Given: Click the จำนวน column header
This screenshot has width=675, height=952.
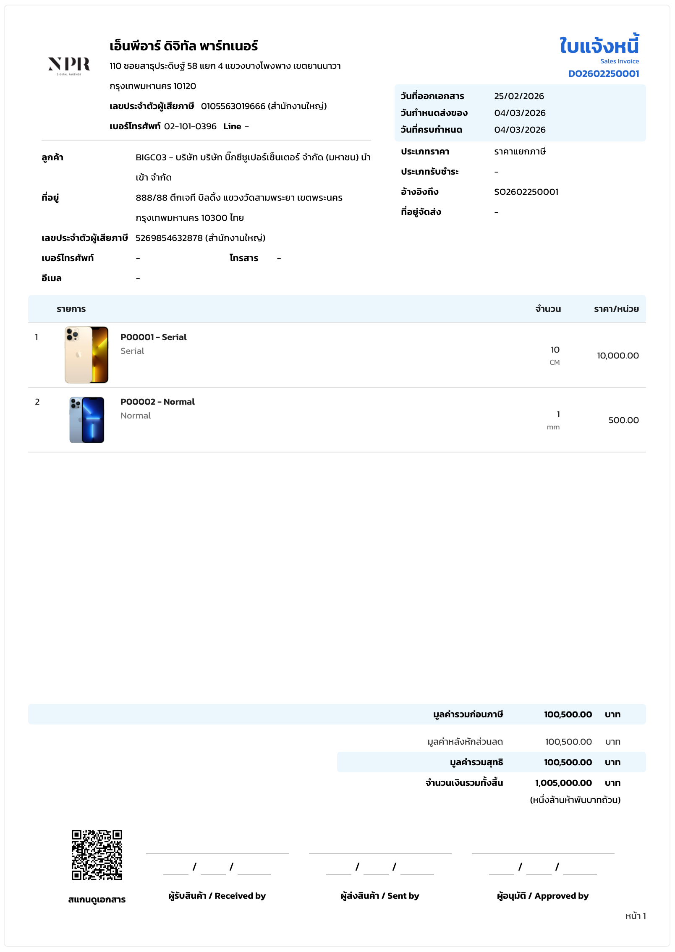Looking at the screenshot, I should pyautogui.click(x=548, y=309).
